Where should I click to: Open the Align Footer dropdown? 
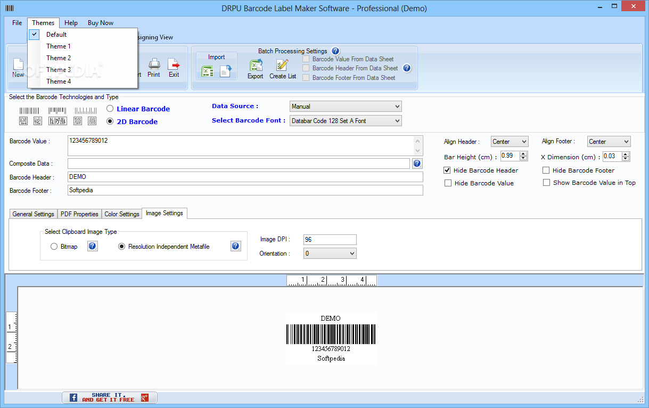(609, 142)
